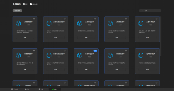174x91 pixels.
Task: Click the title text 三维标绘插件
Action: click(x=89, y=22)
